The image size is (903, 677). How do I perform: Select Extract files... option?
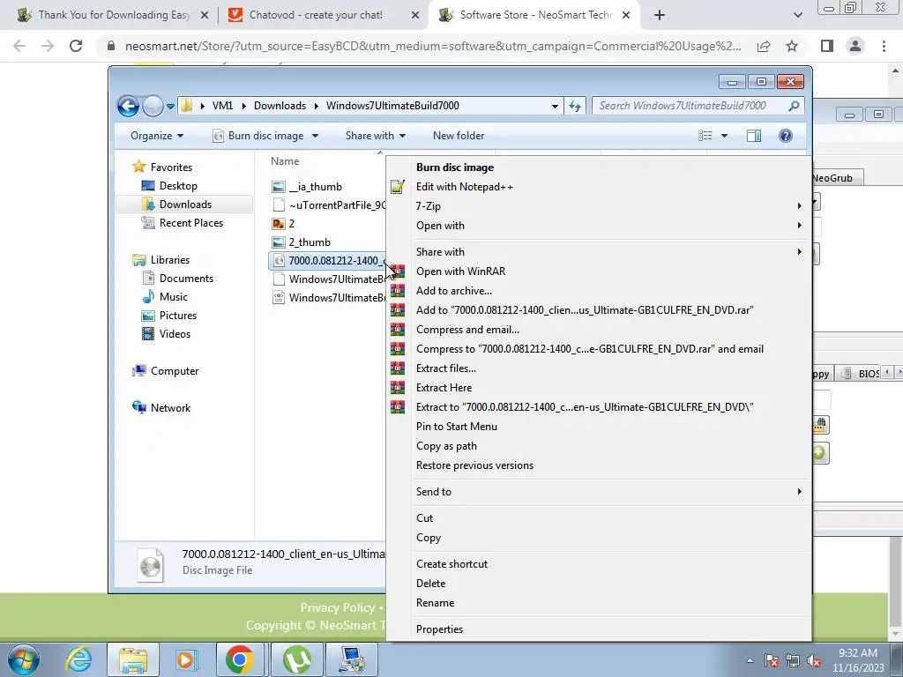[599, 368]
